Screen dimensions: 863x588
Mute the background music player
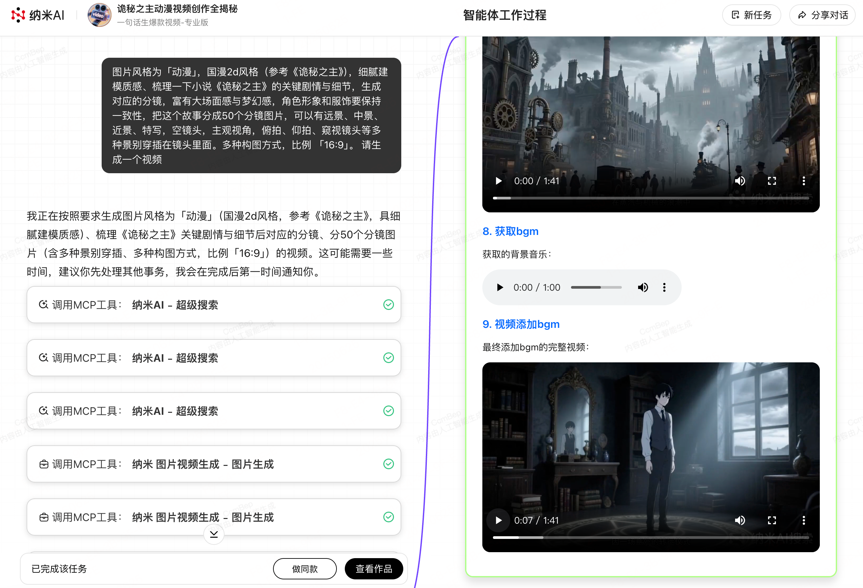pos(643,287)
